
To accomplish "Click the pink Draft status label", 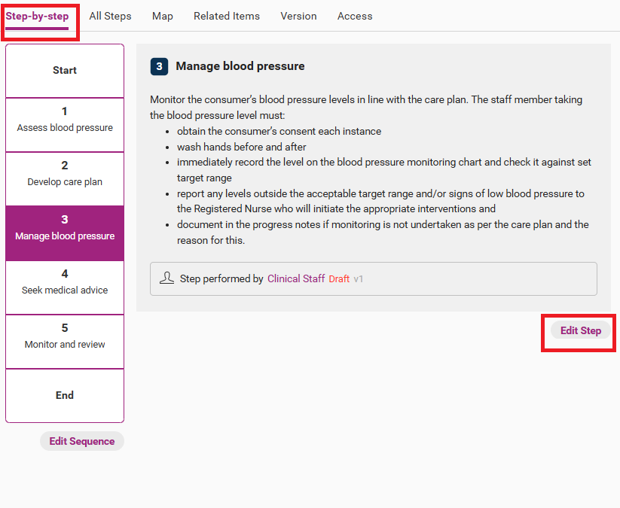I will click(339, 279).
